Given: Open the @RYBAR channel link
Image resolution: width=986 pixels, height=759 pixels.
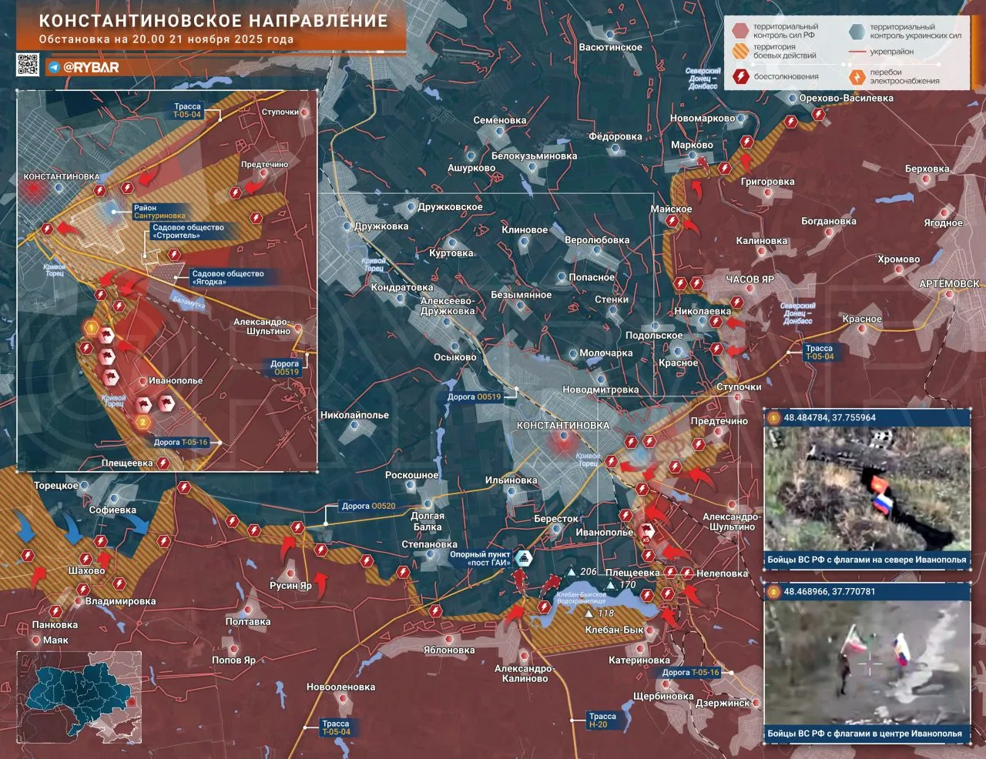Looking at the screenshot, I should [x=91, y=67].
